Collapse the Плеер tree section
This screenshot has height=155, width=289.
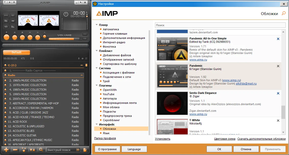click(x=97, y=25)
